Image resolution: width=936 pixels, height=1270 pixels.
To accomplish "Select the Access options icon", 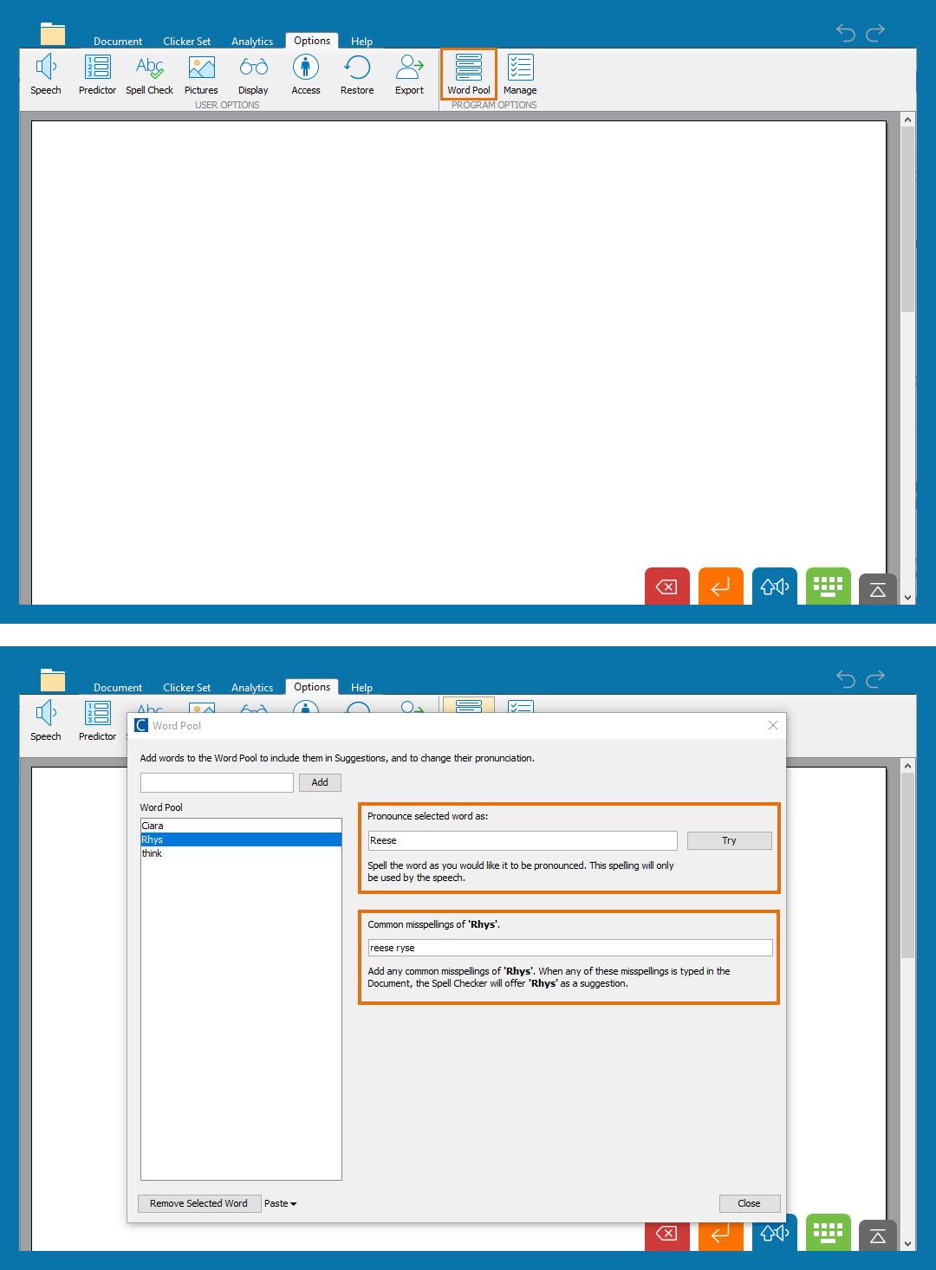I will (305, 75).
